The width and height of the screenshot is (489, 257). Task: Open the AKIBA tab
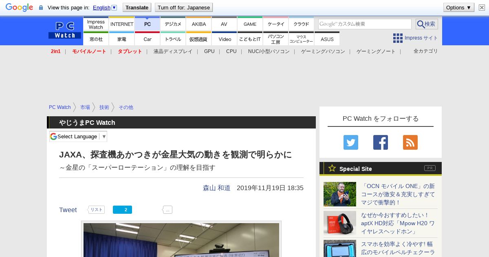(x=199, y=24)
